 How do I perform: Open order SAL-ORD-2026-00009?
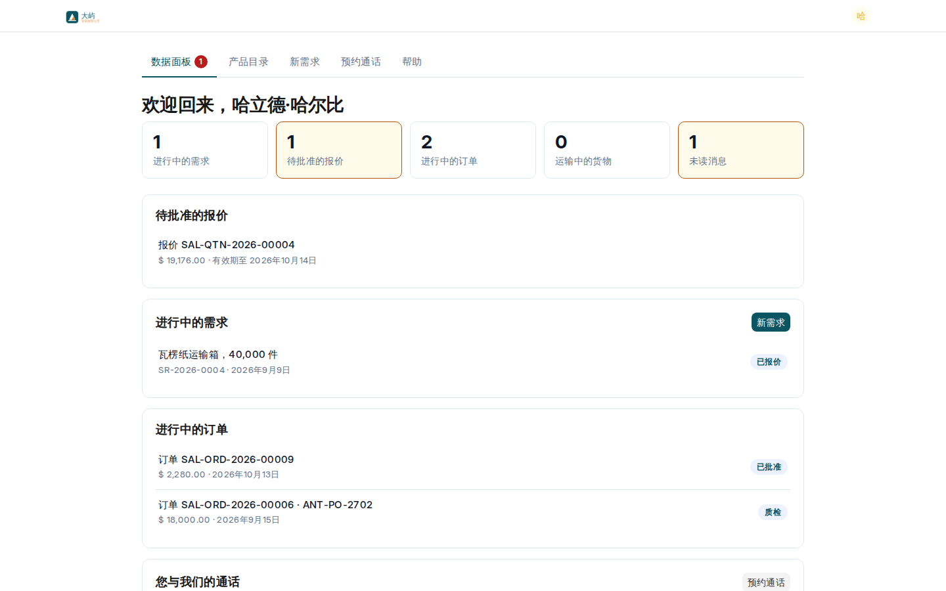coord(473,467)
